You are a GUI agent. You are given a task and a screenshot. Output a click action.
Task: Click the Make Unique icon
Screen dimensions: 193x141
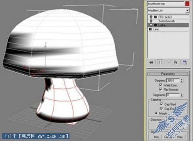(169, 62)
